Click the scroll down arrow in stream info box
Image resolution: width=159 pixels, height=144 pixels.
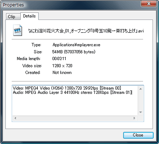pos(141,112)
